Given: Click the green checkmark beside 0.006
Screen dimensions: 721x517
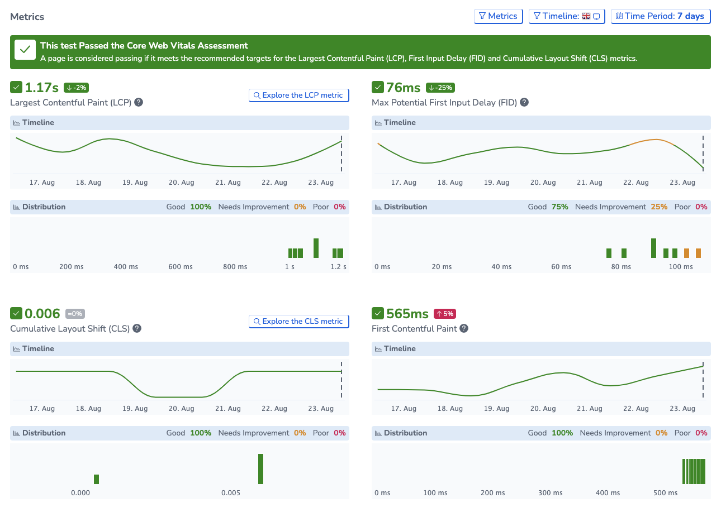Looking at the screenshot, I should click(x=16, y=313).
